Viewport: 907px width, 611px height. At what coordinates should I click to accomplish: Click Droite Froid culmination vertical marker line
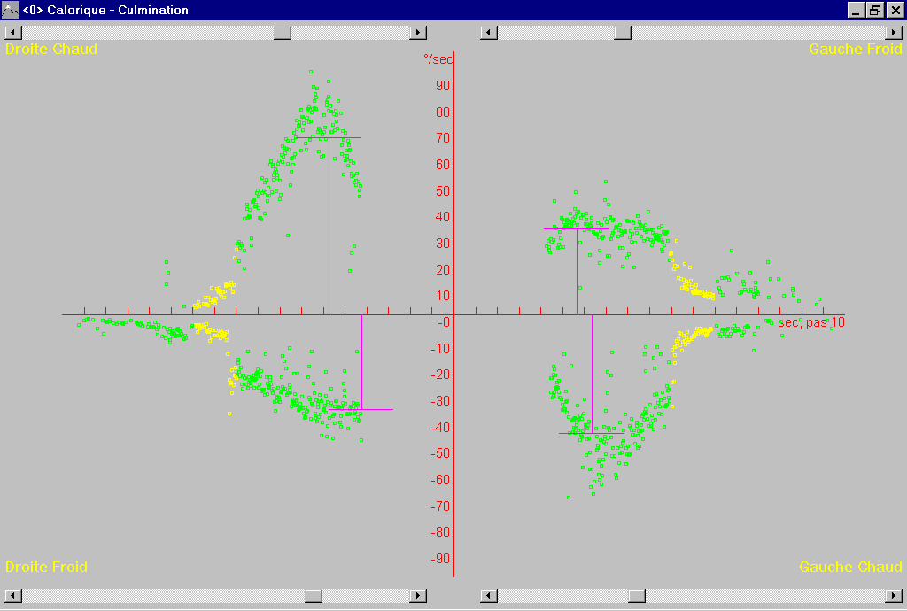click(362, 362)
